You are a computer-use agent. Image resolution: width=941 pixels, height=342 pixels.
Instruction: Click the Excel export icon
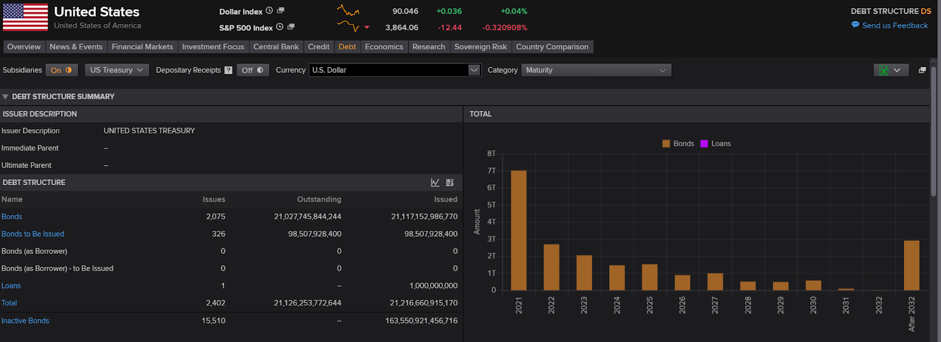(883, 70)
